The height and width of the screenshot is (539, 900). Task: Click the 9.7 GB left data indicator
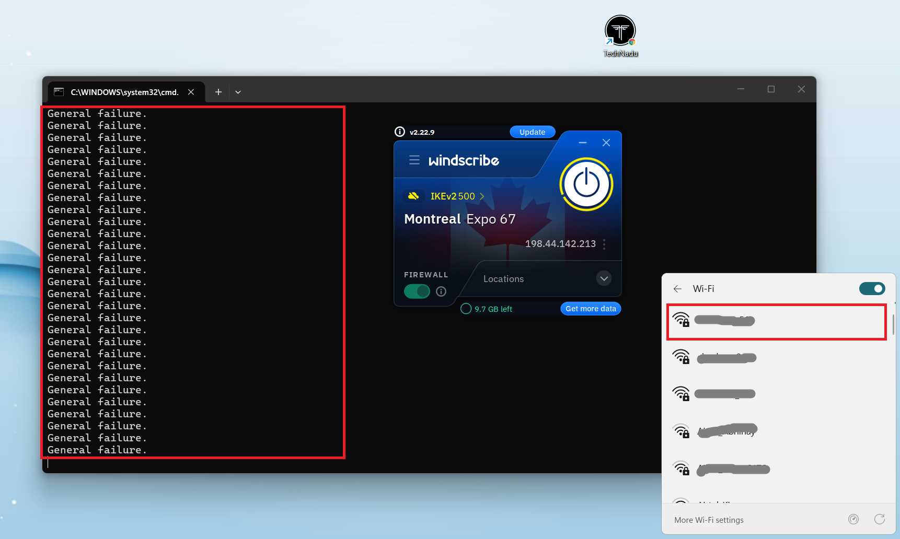click(487, 309)
